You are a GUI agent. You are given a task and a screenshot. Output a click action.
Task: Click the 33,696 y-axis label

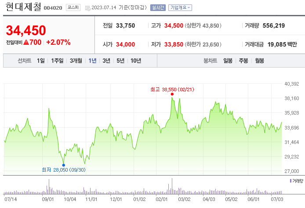[x=292, y=128]
